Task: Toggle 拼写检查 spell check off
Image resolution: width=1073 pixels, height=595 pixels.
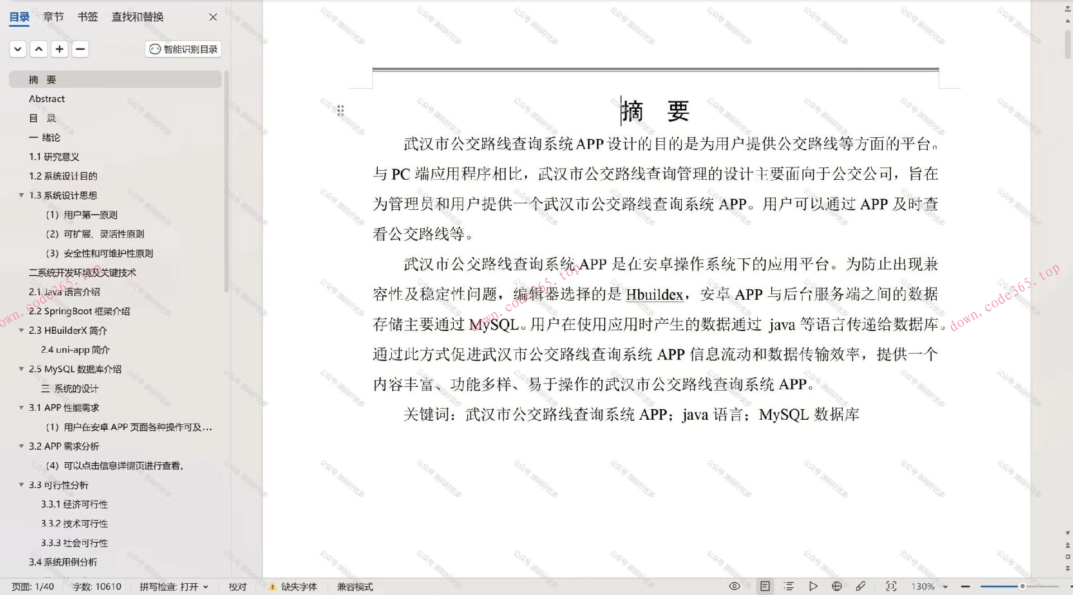Action: click(174, 587)
